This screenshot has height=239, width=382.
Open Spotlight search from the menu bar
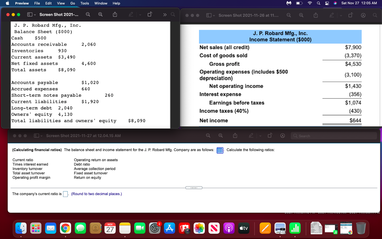(x=319, y=3)
